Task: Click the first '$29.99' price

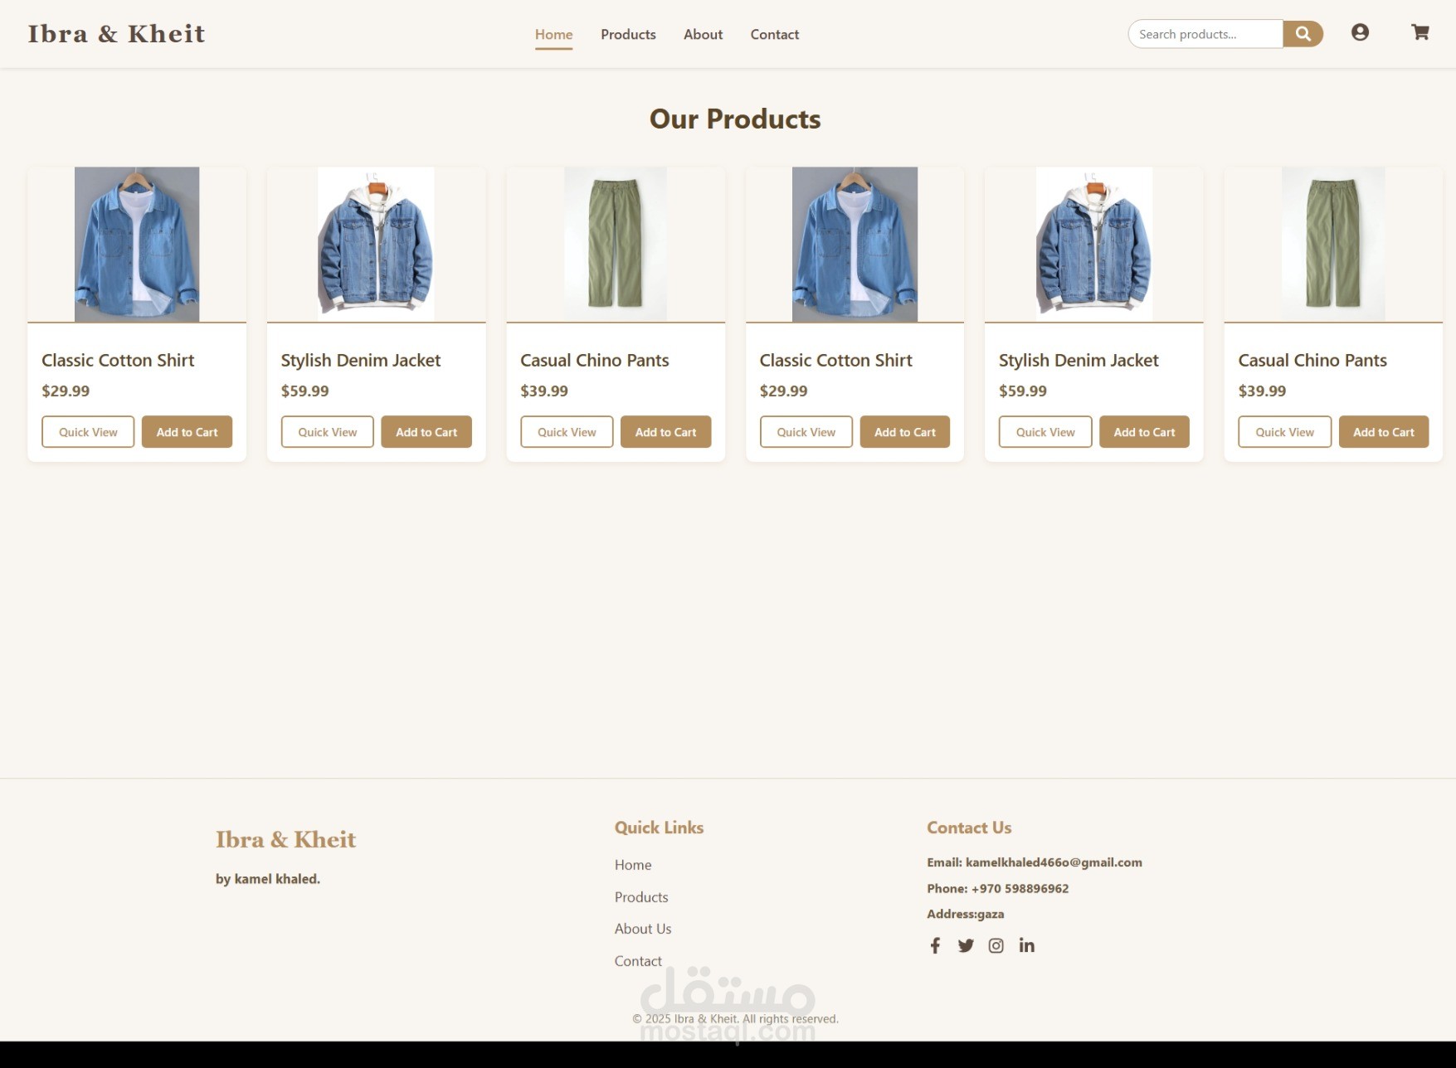Action: pyautogui.click(x=66, y=391)
